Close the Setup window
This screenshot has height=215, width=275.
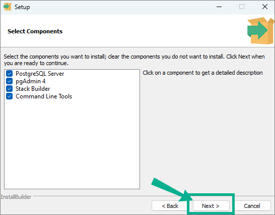264,7
